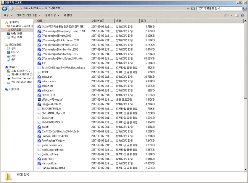Select gabia_napjakBlock file name
Image resolution: width=248 pixels, height=183 pixels.
53,150
